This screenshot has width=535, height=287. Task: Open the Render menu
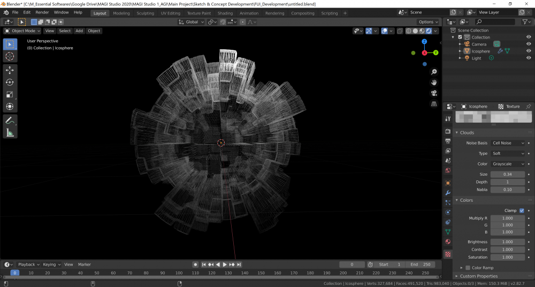[x=42, y=12]
